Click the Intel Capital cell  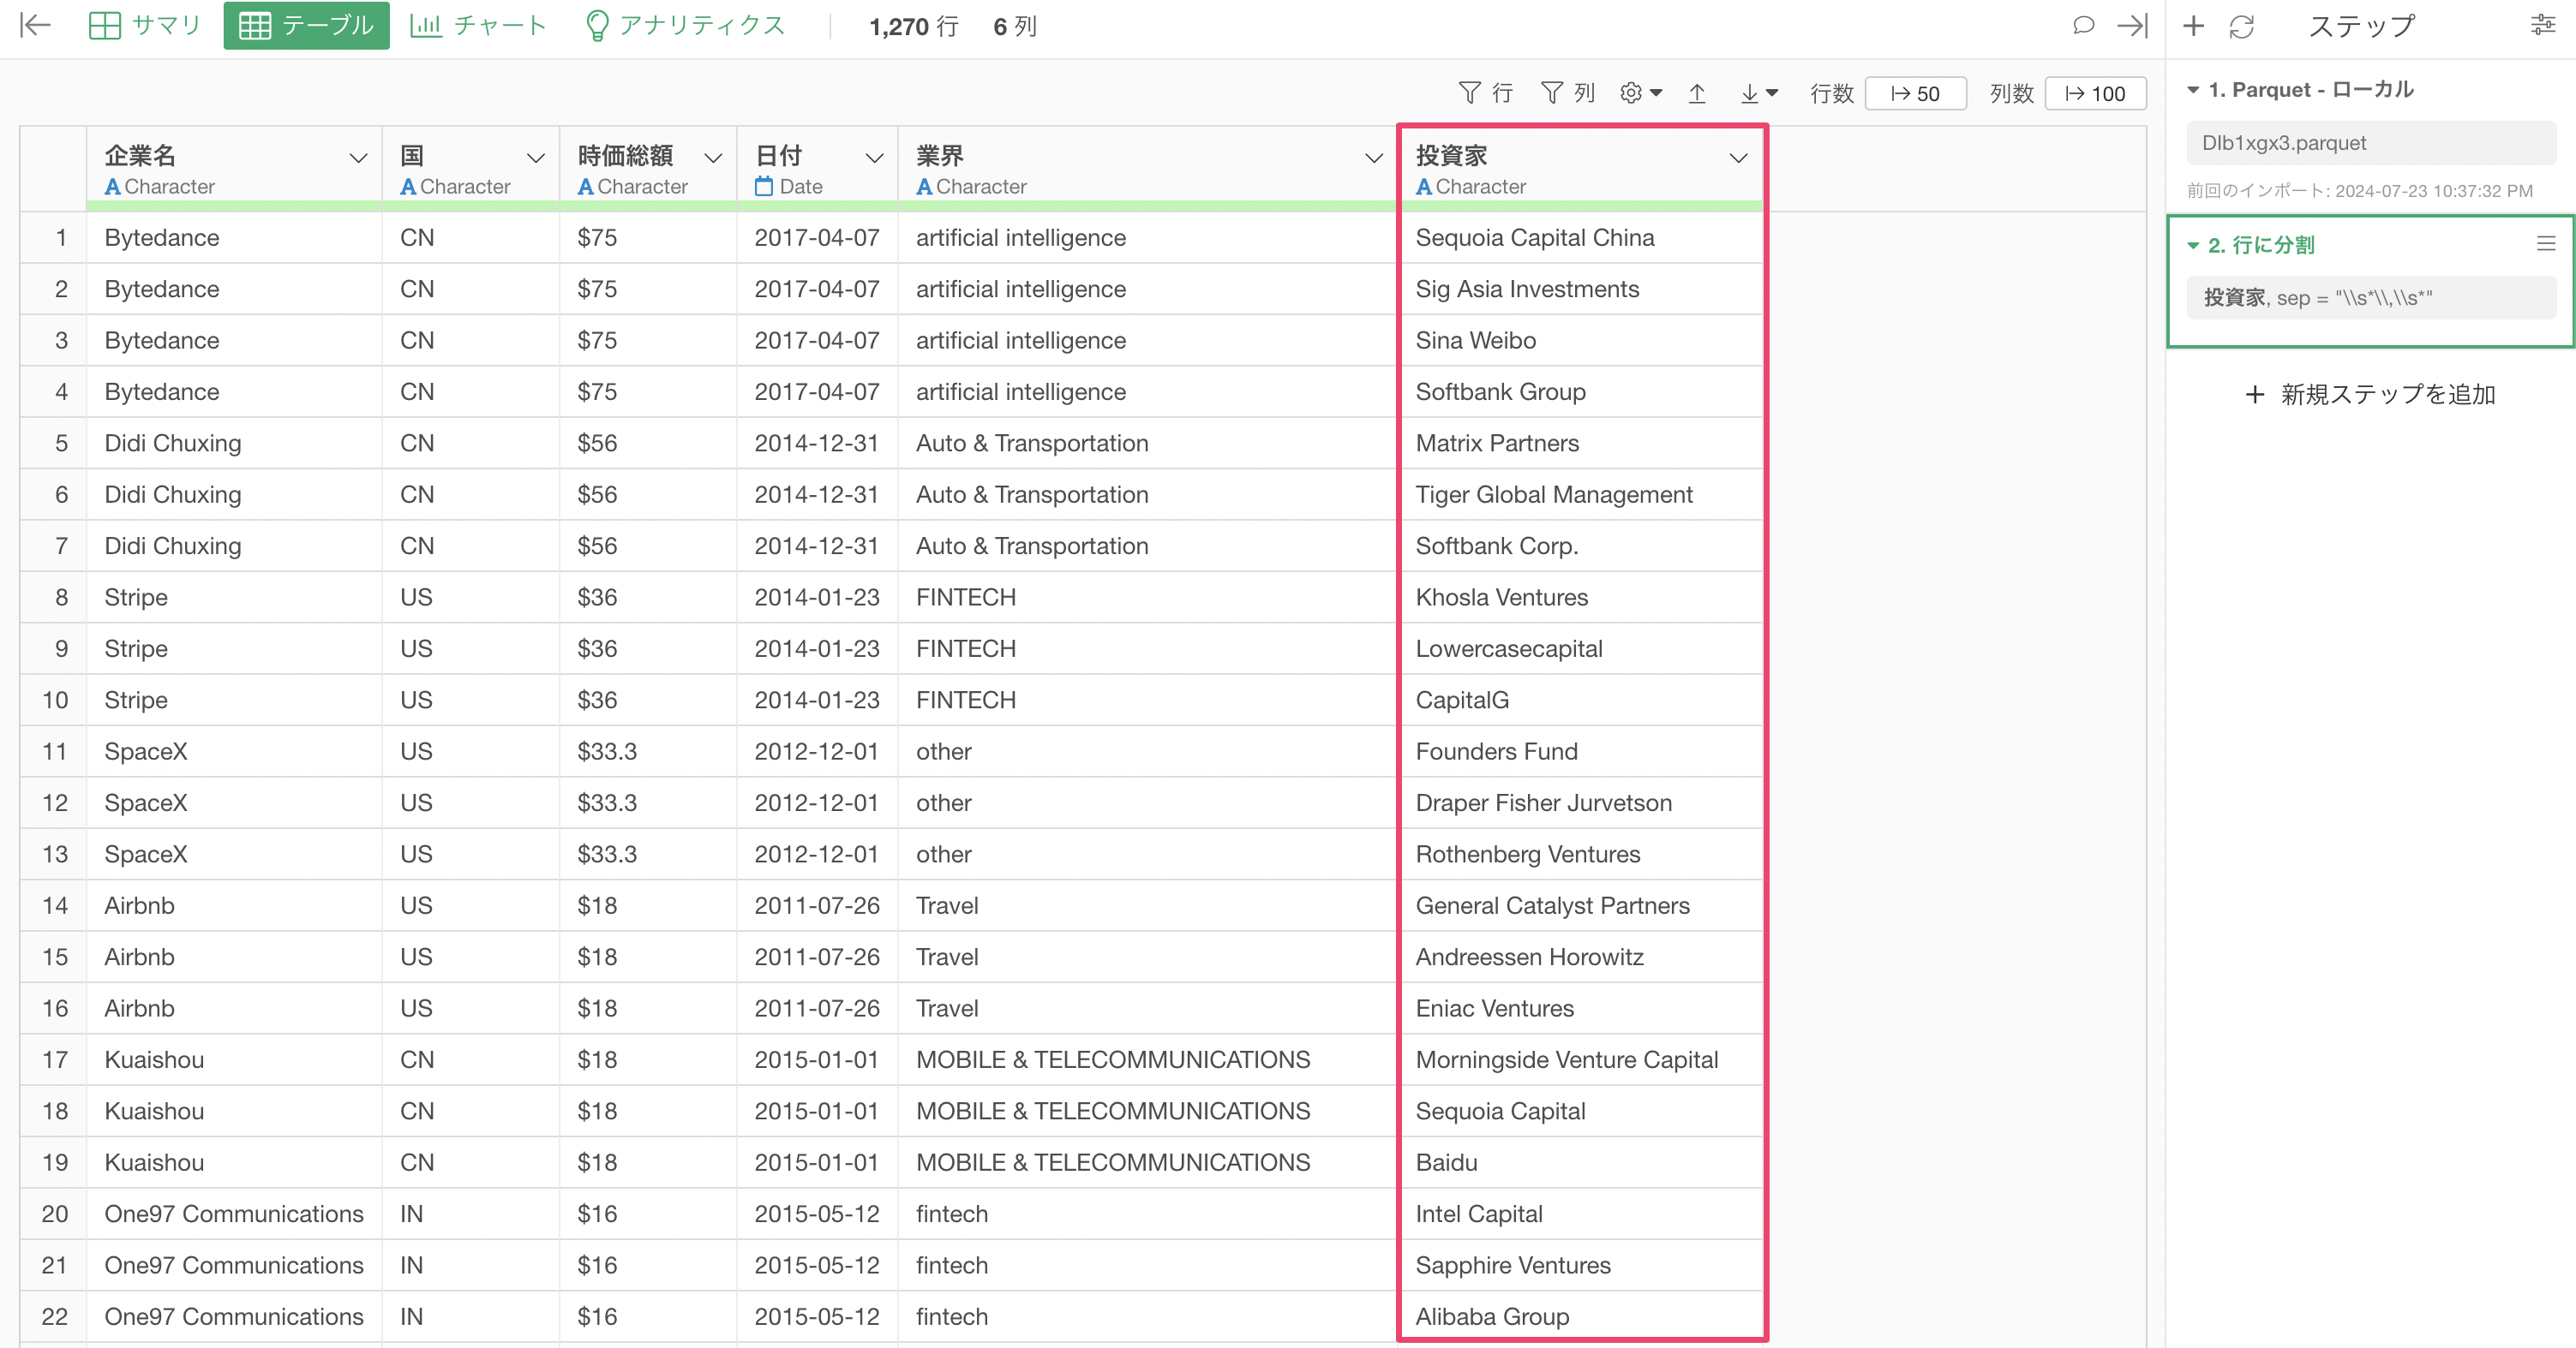[1581, 1214]
